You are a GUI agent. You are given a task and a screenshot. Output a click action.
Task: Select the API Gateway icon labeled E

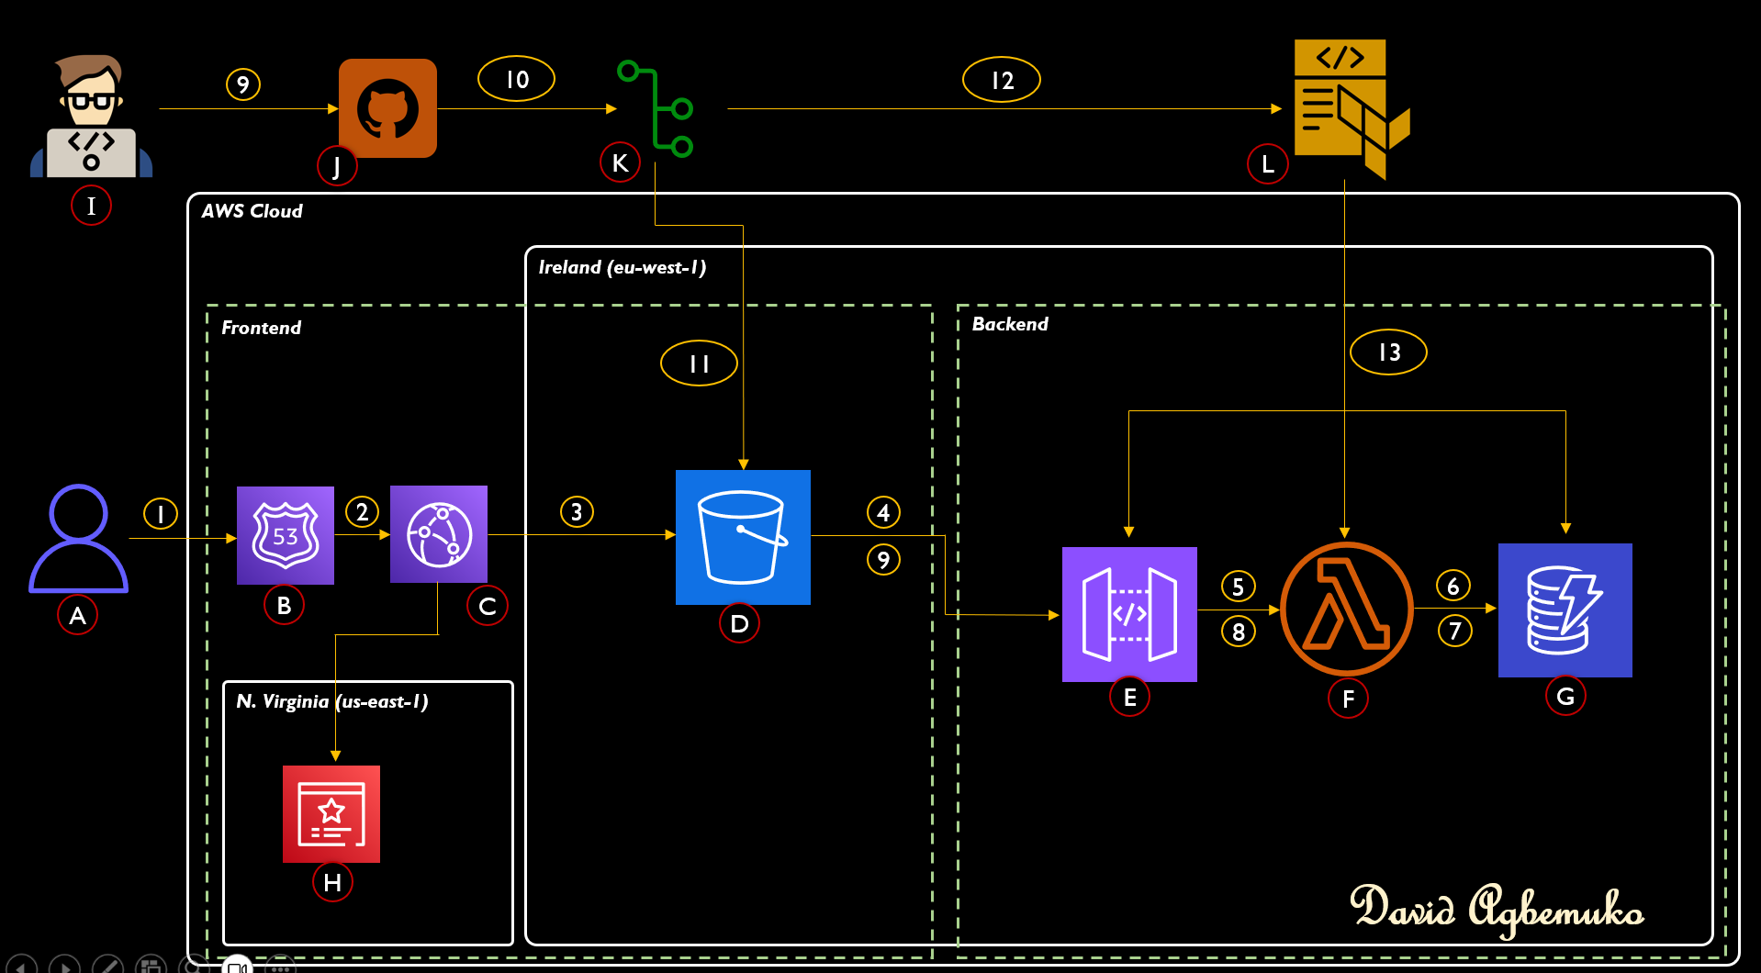point(1129,614)
